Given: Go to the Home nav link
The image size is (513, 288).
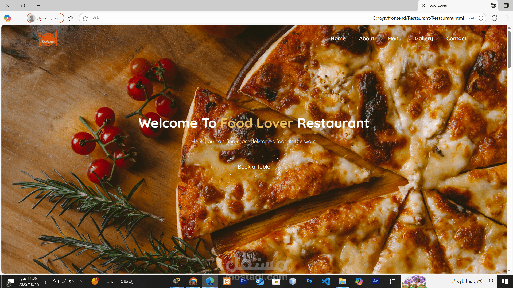Looking at the screenshot, I should (x=338, y=38).
